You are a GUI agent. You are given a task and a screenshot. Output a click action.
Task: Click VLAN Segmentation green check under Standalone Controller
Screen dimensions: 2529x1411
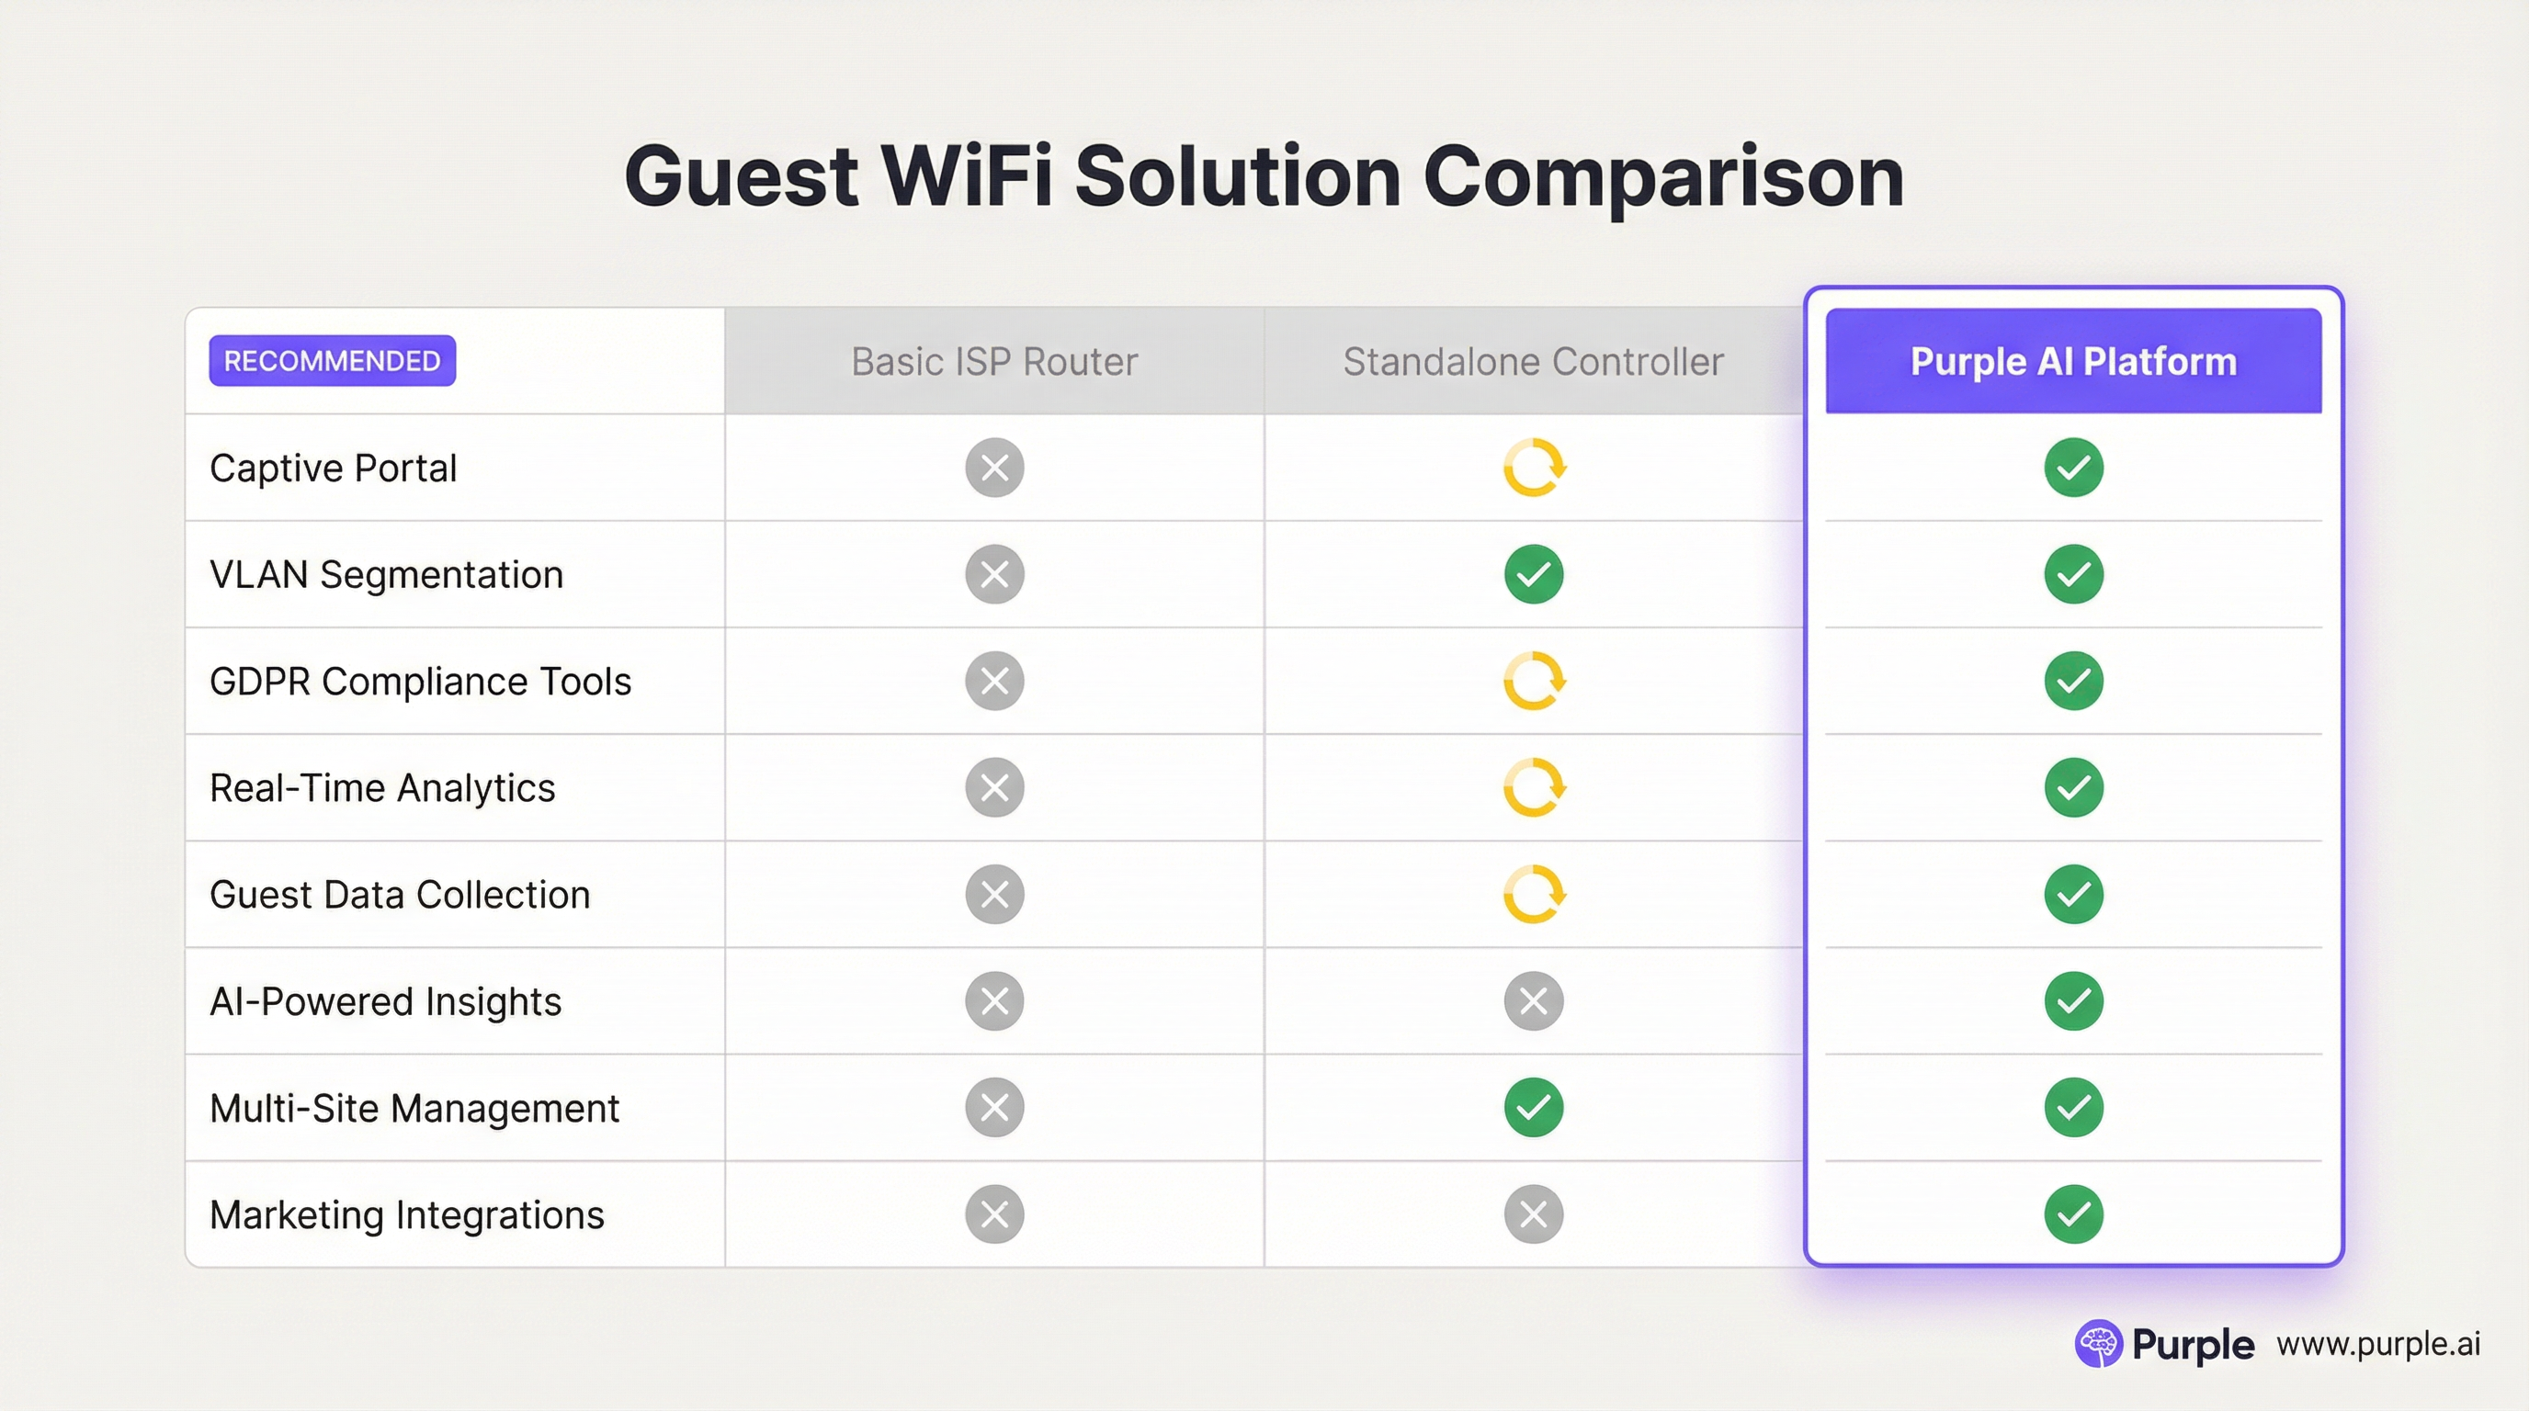coord(1534,574)
